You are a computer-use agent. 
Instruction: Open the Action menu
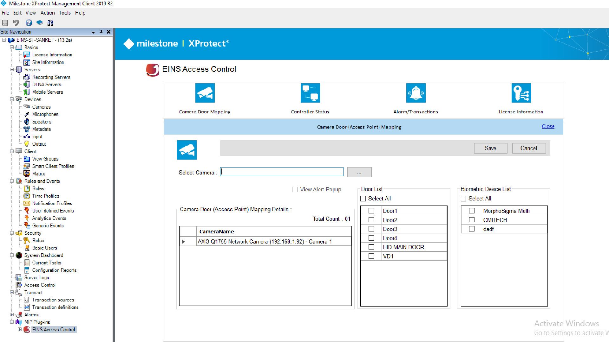pos(48,13)
